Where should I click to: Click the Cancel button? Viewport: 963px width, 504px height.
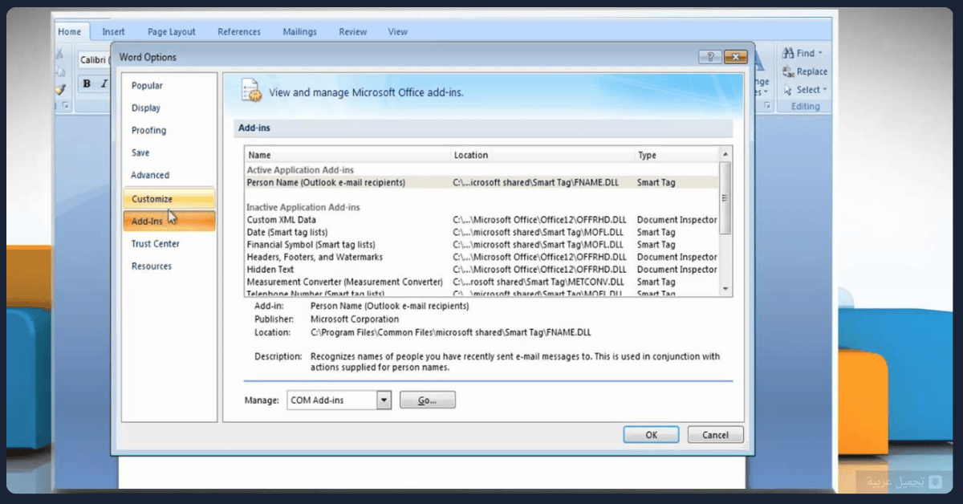[715, 434]
